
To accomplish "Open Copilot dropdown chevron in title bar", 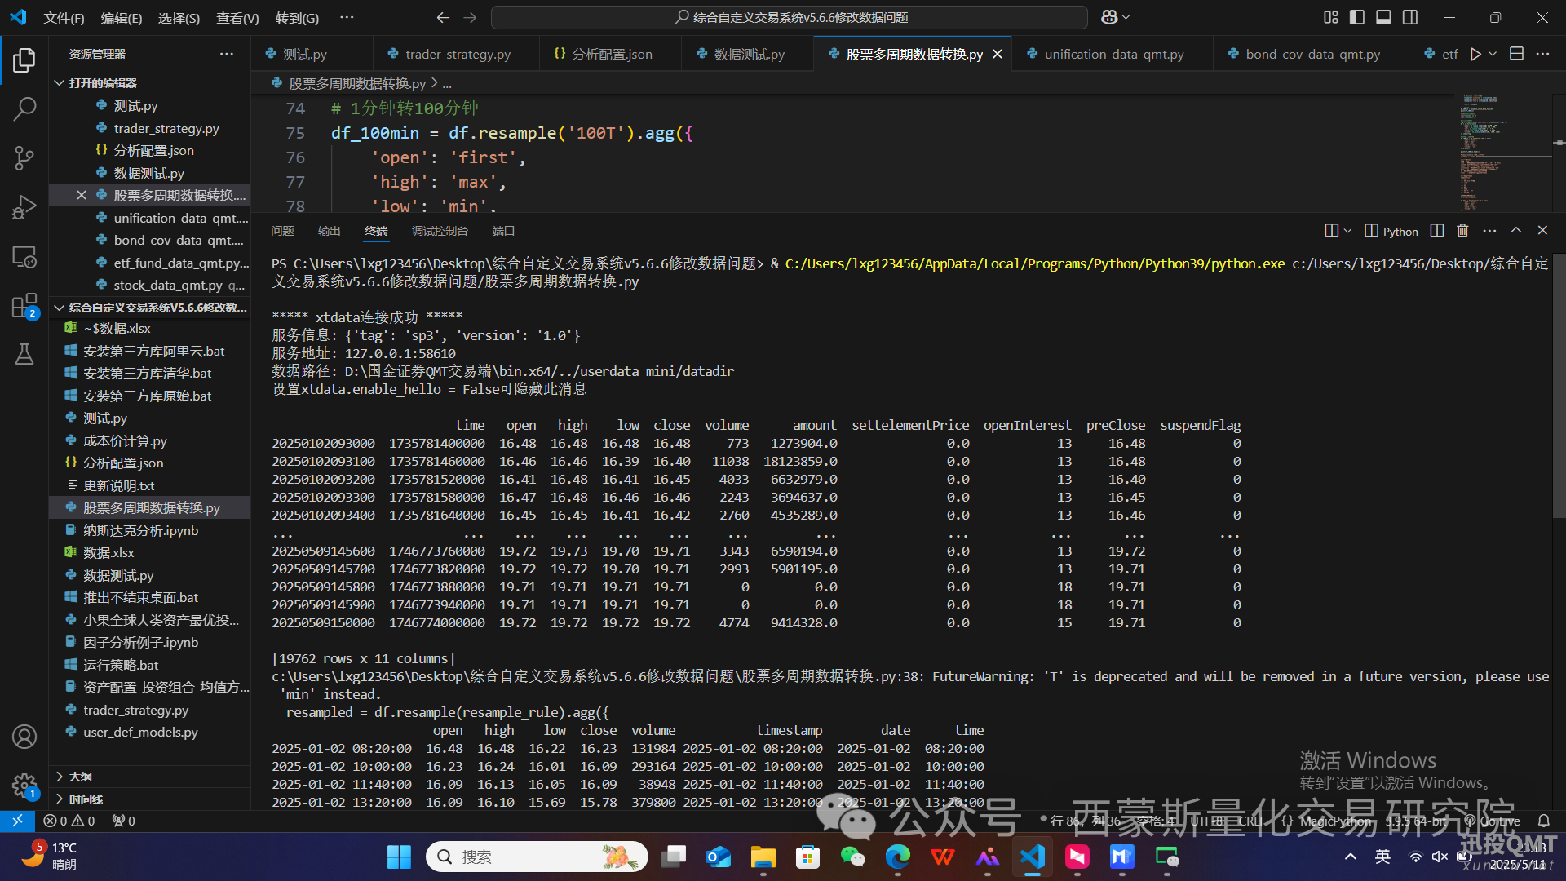I will pos(1126,17).
